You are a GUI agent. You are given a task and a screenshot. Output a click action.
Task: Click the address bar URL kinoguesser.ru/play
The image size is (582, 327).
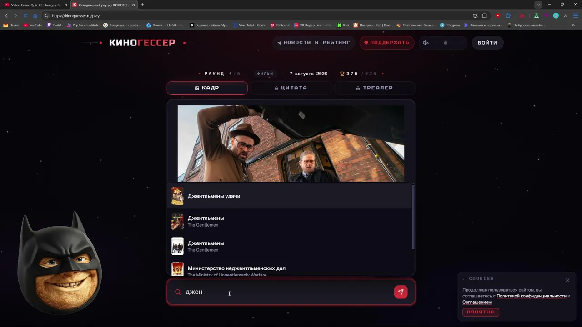tap(75, 16)
